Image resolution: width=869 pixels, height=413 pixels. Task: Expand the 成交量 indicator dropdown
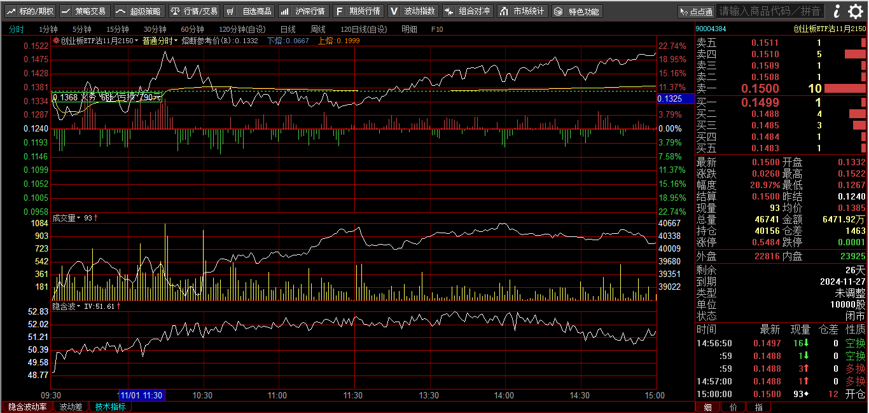[x=79, y=218]
